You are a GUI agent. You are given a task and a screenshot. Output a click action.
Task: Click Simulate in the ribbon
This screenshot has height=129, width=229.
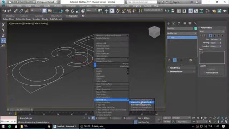36,19
